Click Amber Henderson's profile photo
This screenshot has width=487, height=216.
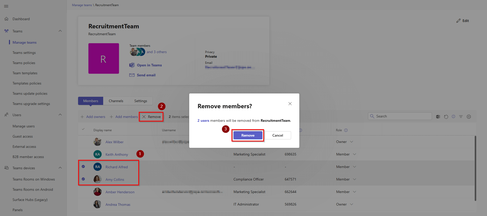(98, 192)
